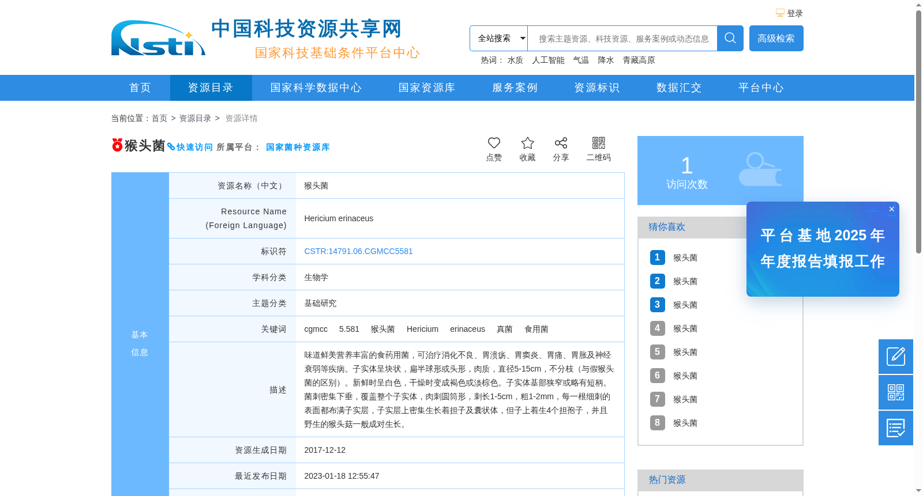Open the floating edit feedback icon

pos(896,357)
